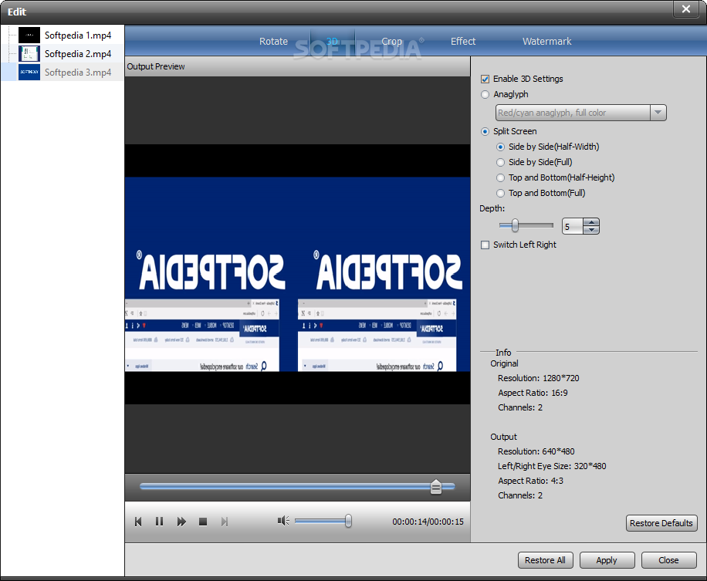
Task: Select Softpedia 3.mp4 thumbnail
Action: 29,72
